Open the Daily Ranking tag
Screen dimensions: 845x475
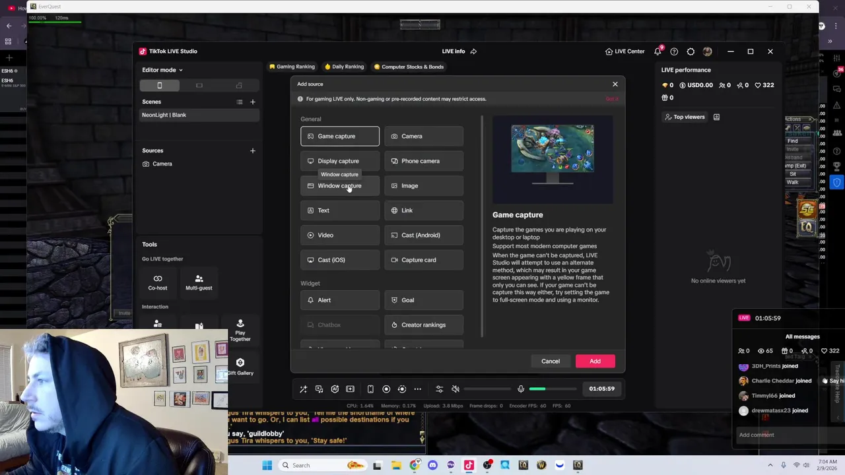pyautogui.click(x=344, y=67)
